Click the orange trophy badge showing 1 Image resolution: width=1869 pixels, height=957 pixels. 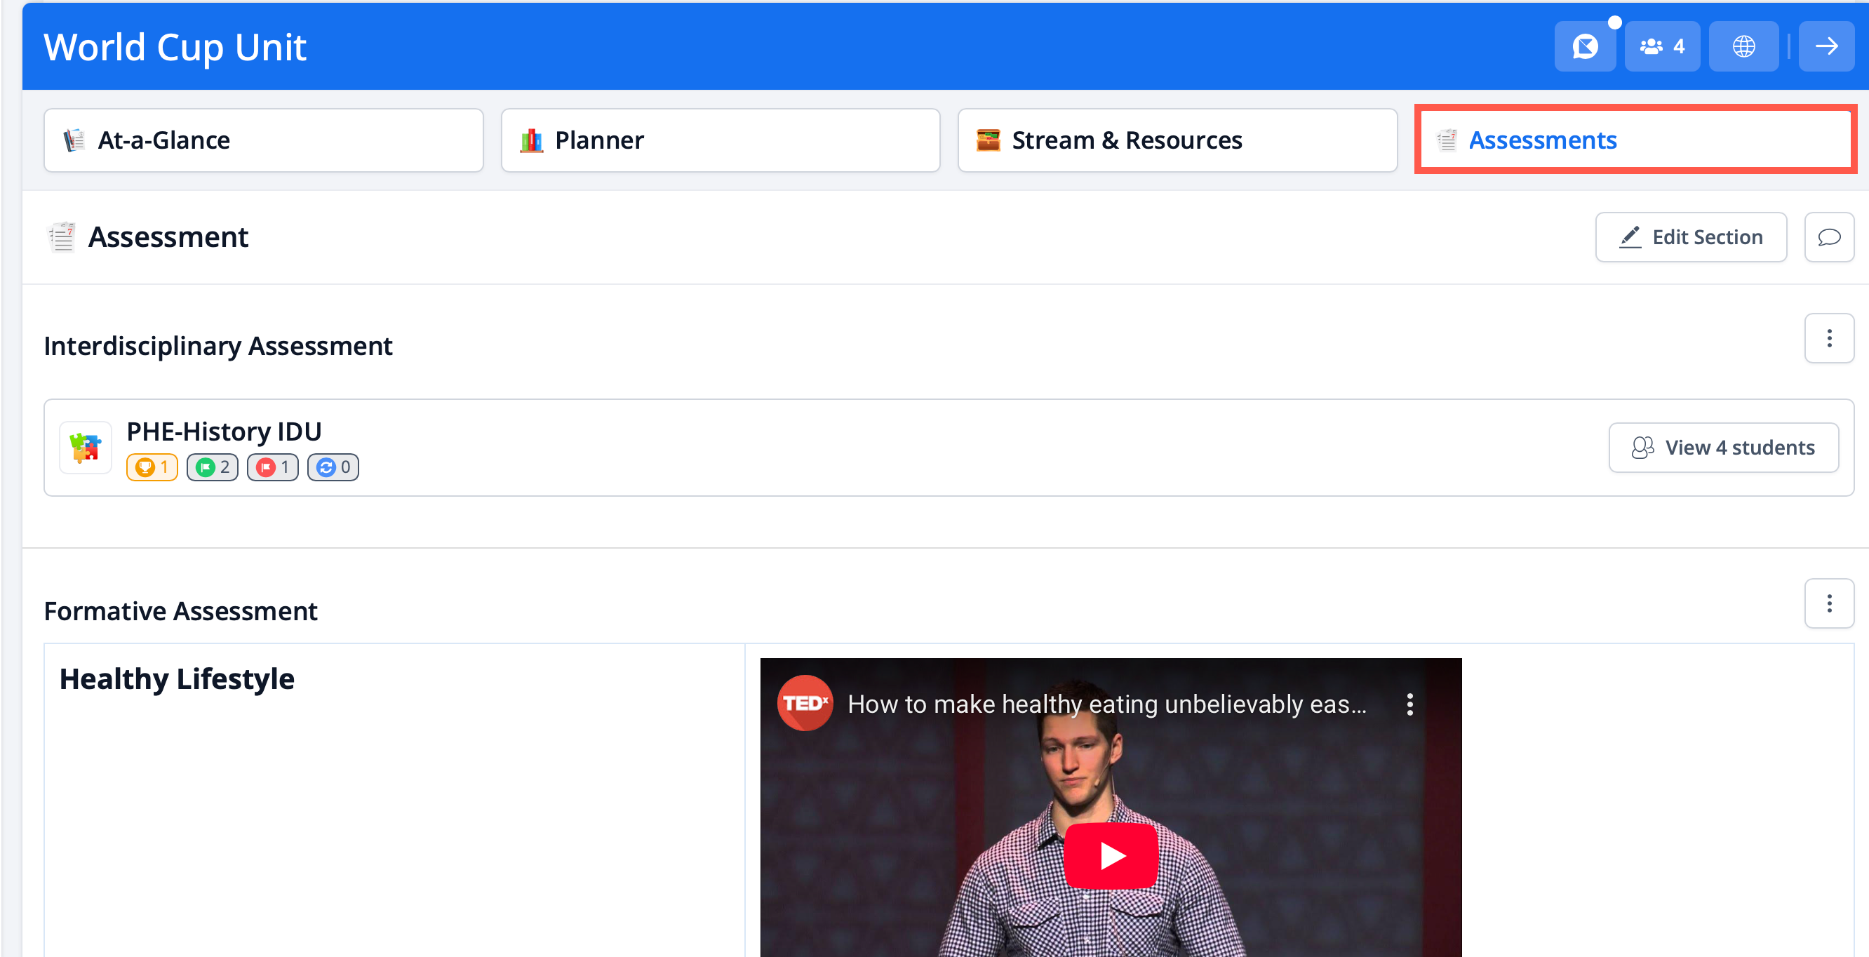point(152,467)
